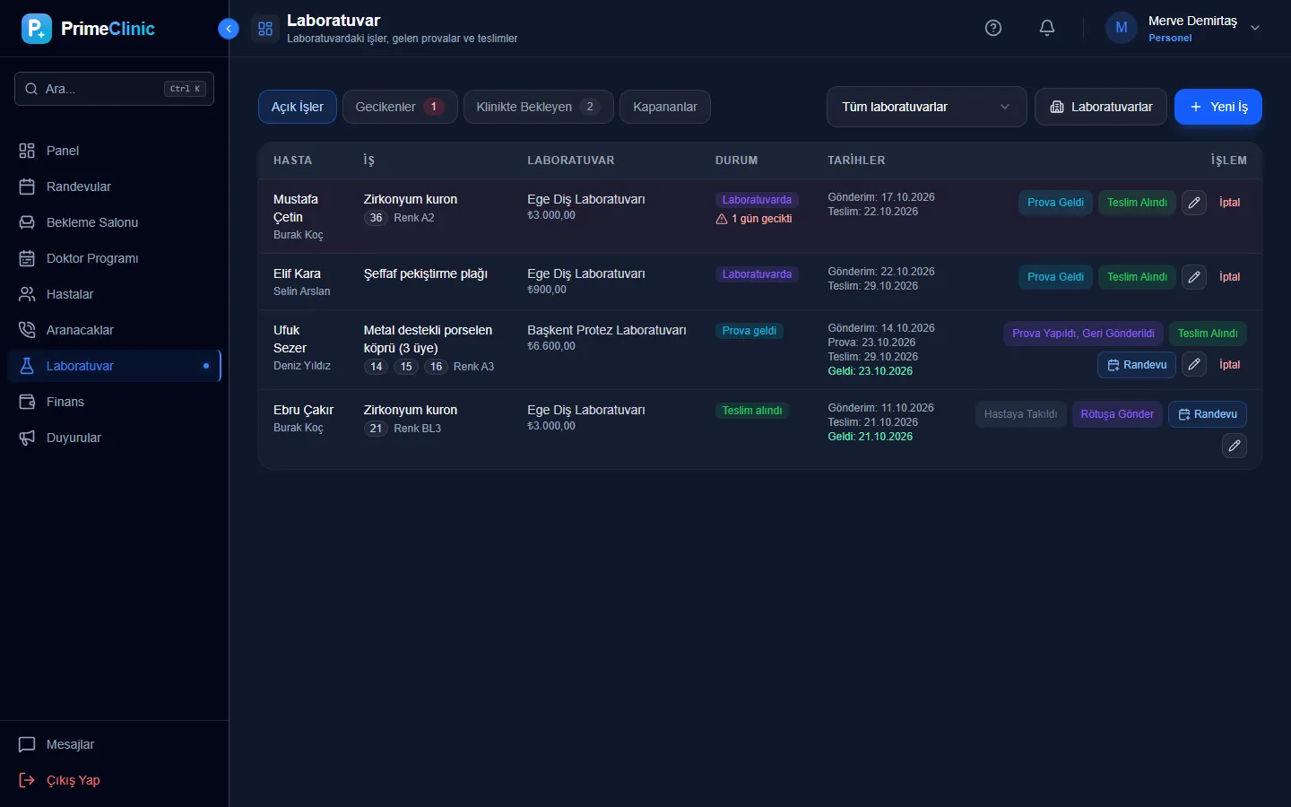The width and height of the screenshot is (1291, 807).
Task: Click the Laboratuvarlar button
Action: [x=1101, y=107]
